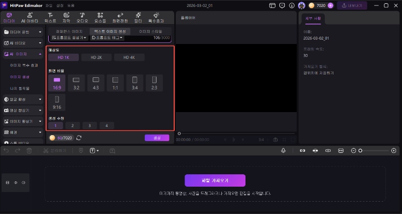Viewport: 402px width, 214px height.
Task: Open the 필터 (Filter) tool
Action: coord(138,18)
